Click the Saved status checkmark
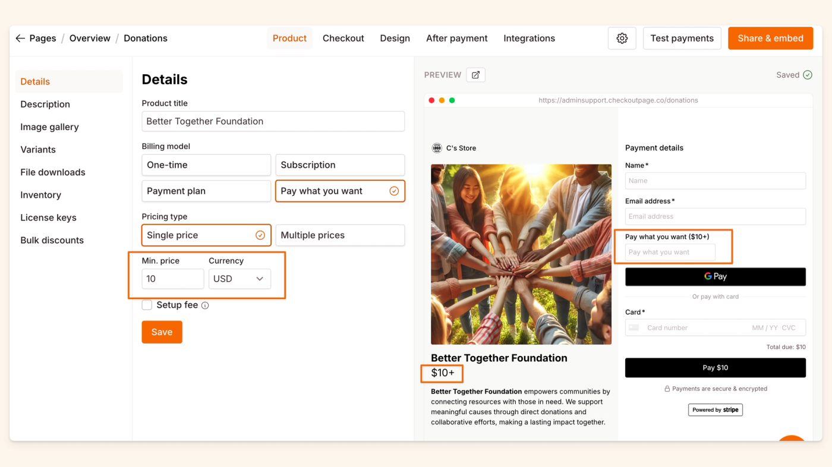This screenshot has width=832, height=467. coord(808,75)
